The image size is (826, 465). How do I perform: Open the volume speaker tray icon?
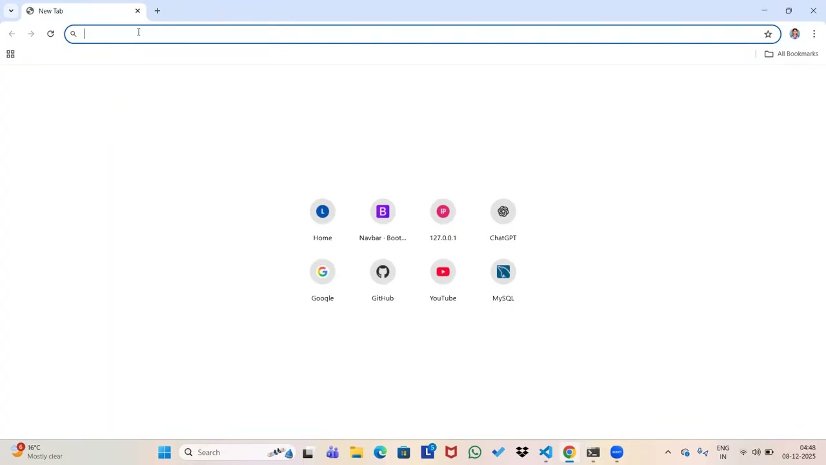click(x=756, y=453)
